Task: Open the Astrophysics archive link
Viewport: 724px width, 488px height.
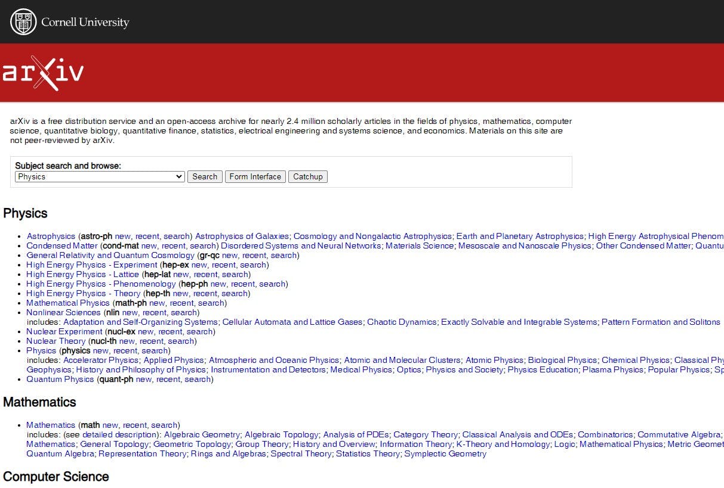Action: tap(51, 237)
